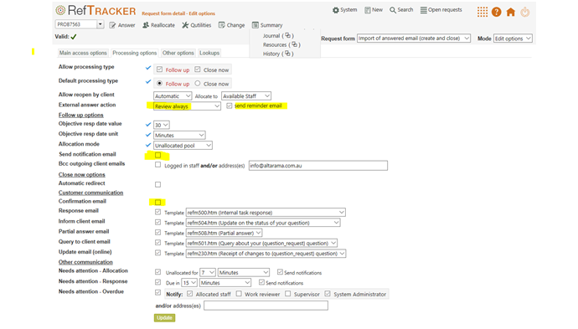578x329 pixels.
Task: Open the Unallocated pool dropdown
Action: pos(183,146)
